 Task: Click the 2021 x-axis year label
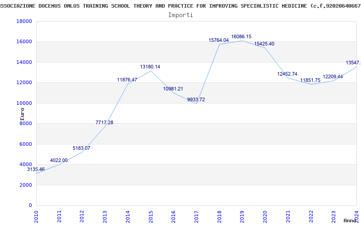point(288,216)
